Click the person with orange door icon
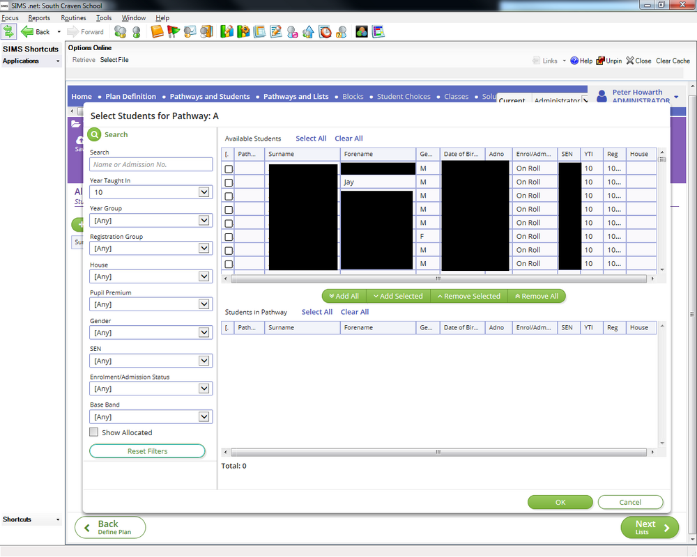Screen dimensions: 697x557 (206, 32)
